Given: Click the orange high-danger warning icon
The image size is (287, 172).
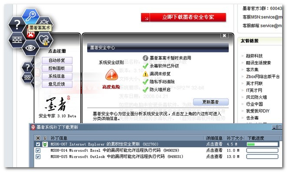Looking at the screenshot, I should tap(112, 75).
